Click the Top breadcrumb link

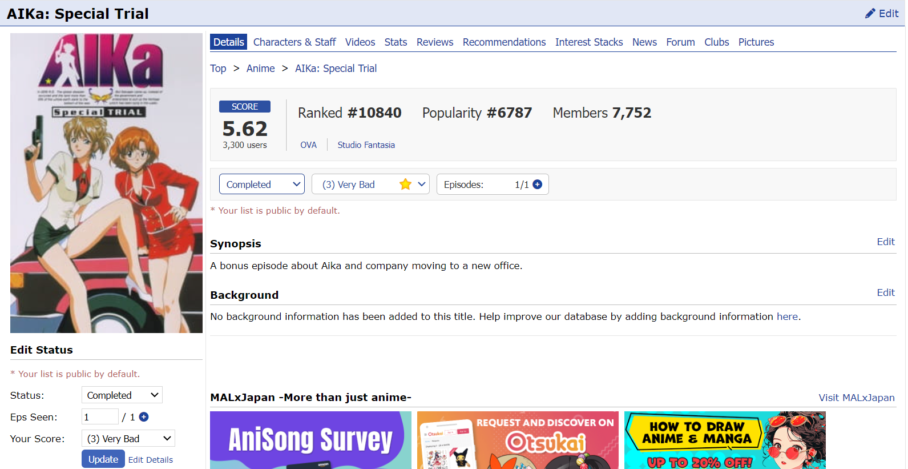[218, 68]
